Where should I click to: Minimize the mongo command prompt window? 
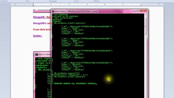[134, 11]
